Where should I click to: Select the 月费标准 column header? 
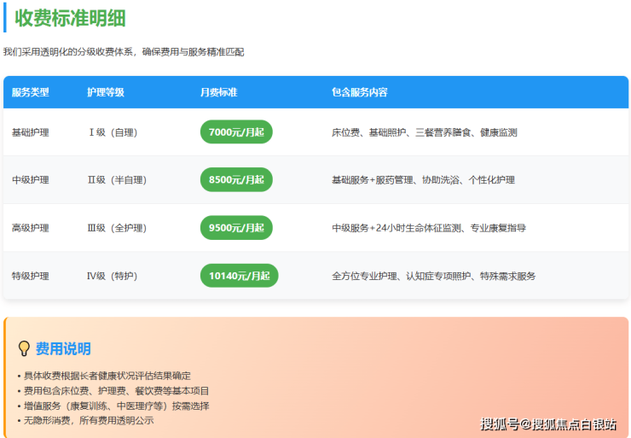point(218,92)
